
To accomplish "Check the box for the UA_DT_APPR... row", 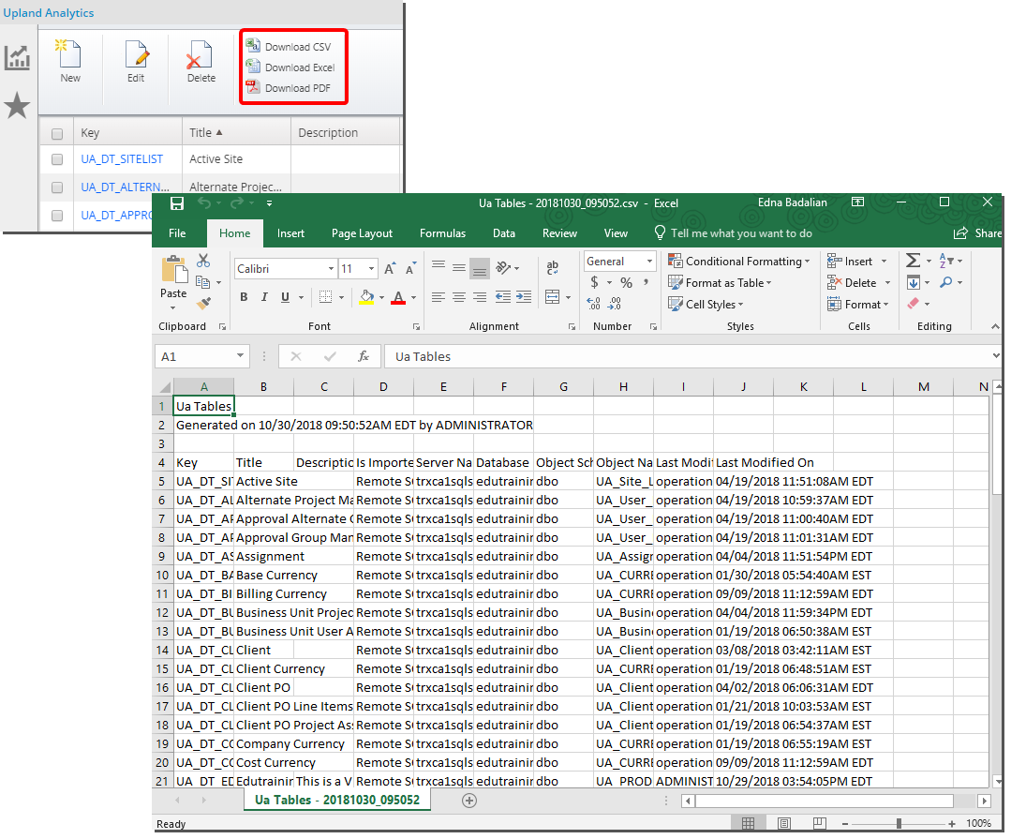I will coord(57,216).
